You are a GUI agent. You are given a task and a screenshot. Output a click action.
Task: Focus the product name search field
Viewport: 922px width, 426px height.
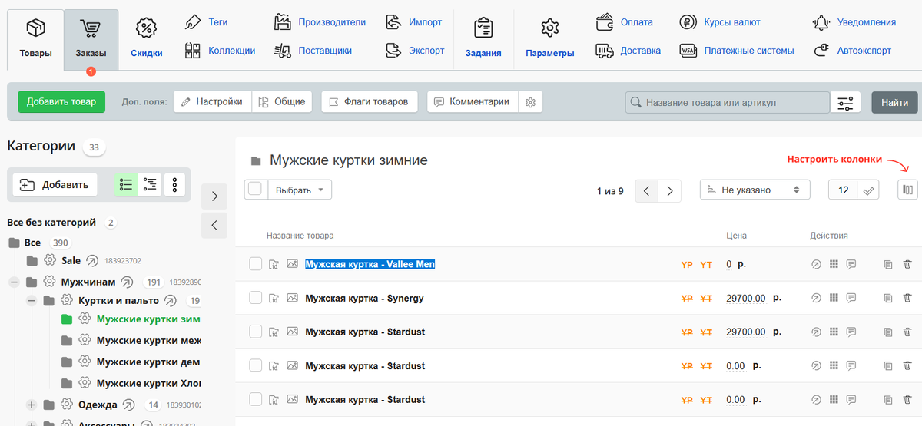coord(728,102)
